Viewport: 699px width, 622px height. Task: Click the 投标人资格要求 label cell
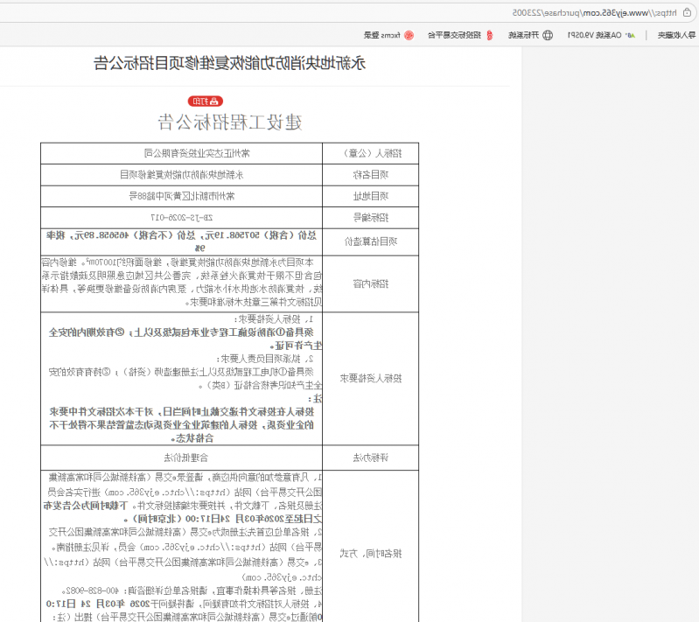pos(370,378)
